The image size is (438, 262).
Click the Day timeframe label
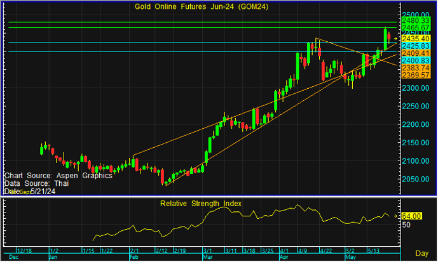coord(422,253)
